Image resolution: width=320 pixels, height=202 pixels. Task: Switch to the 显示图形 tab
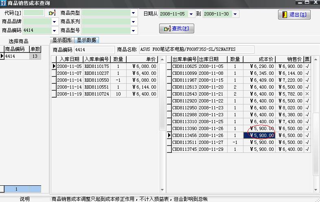[x=62, y=40]
